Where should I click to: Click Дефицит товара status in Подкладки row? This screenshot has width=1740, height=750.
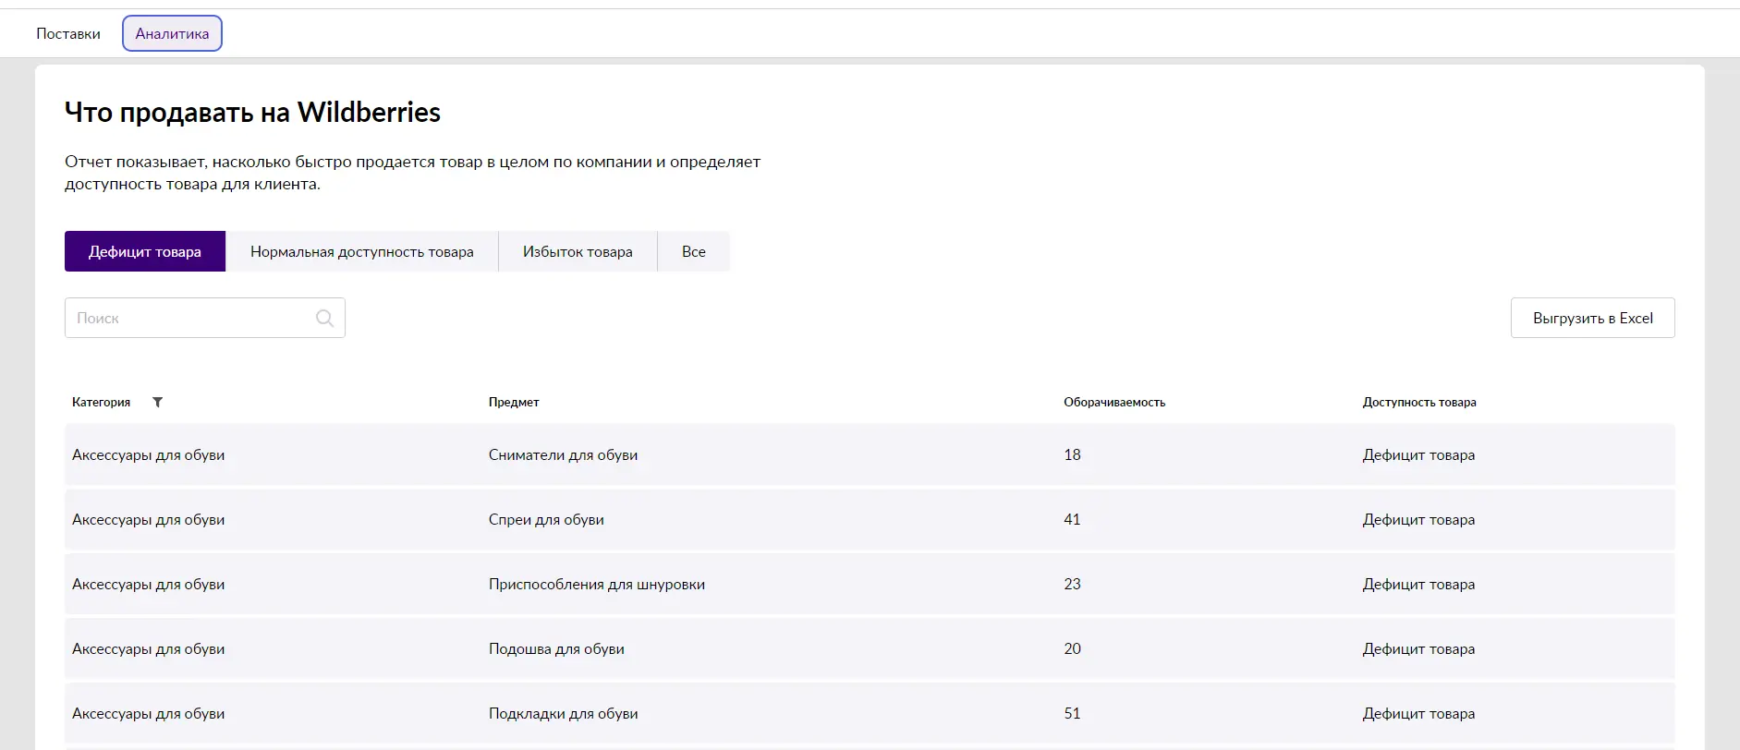pos(1418,713)
